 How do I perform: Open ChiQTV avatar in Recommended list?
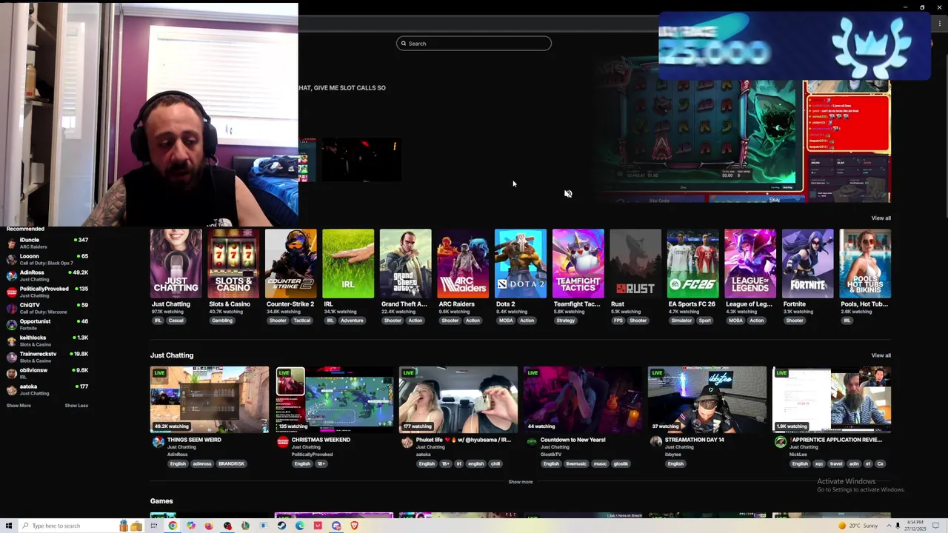point(11,308)
